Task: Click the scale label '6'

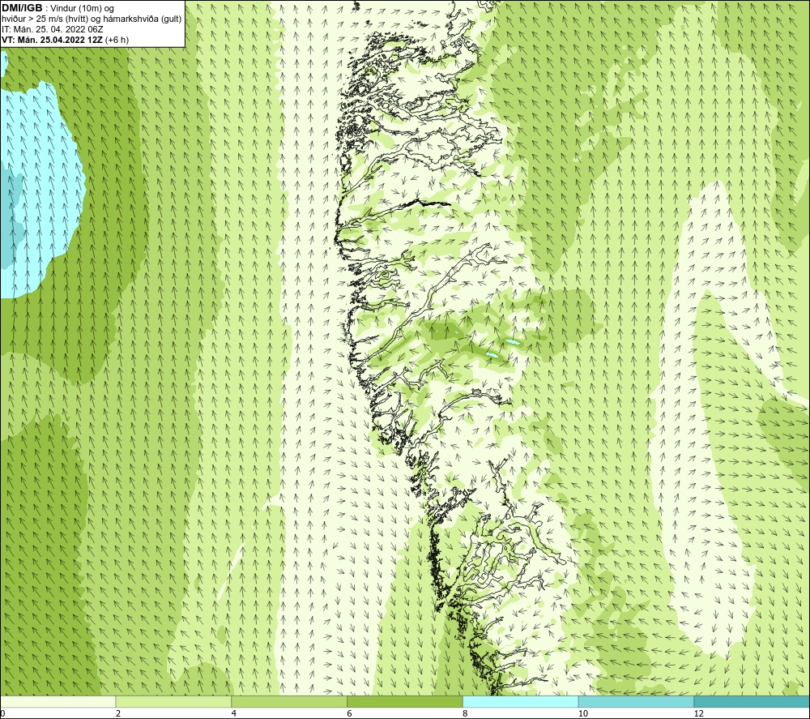Action: (x=350, y=714)
